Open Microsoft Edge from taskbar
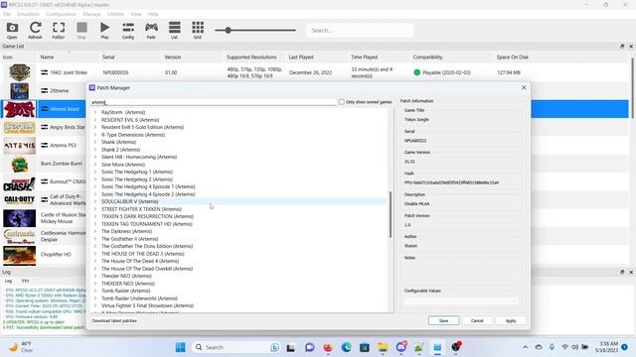 pyautogui.click(x=346, y=347)
